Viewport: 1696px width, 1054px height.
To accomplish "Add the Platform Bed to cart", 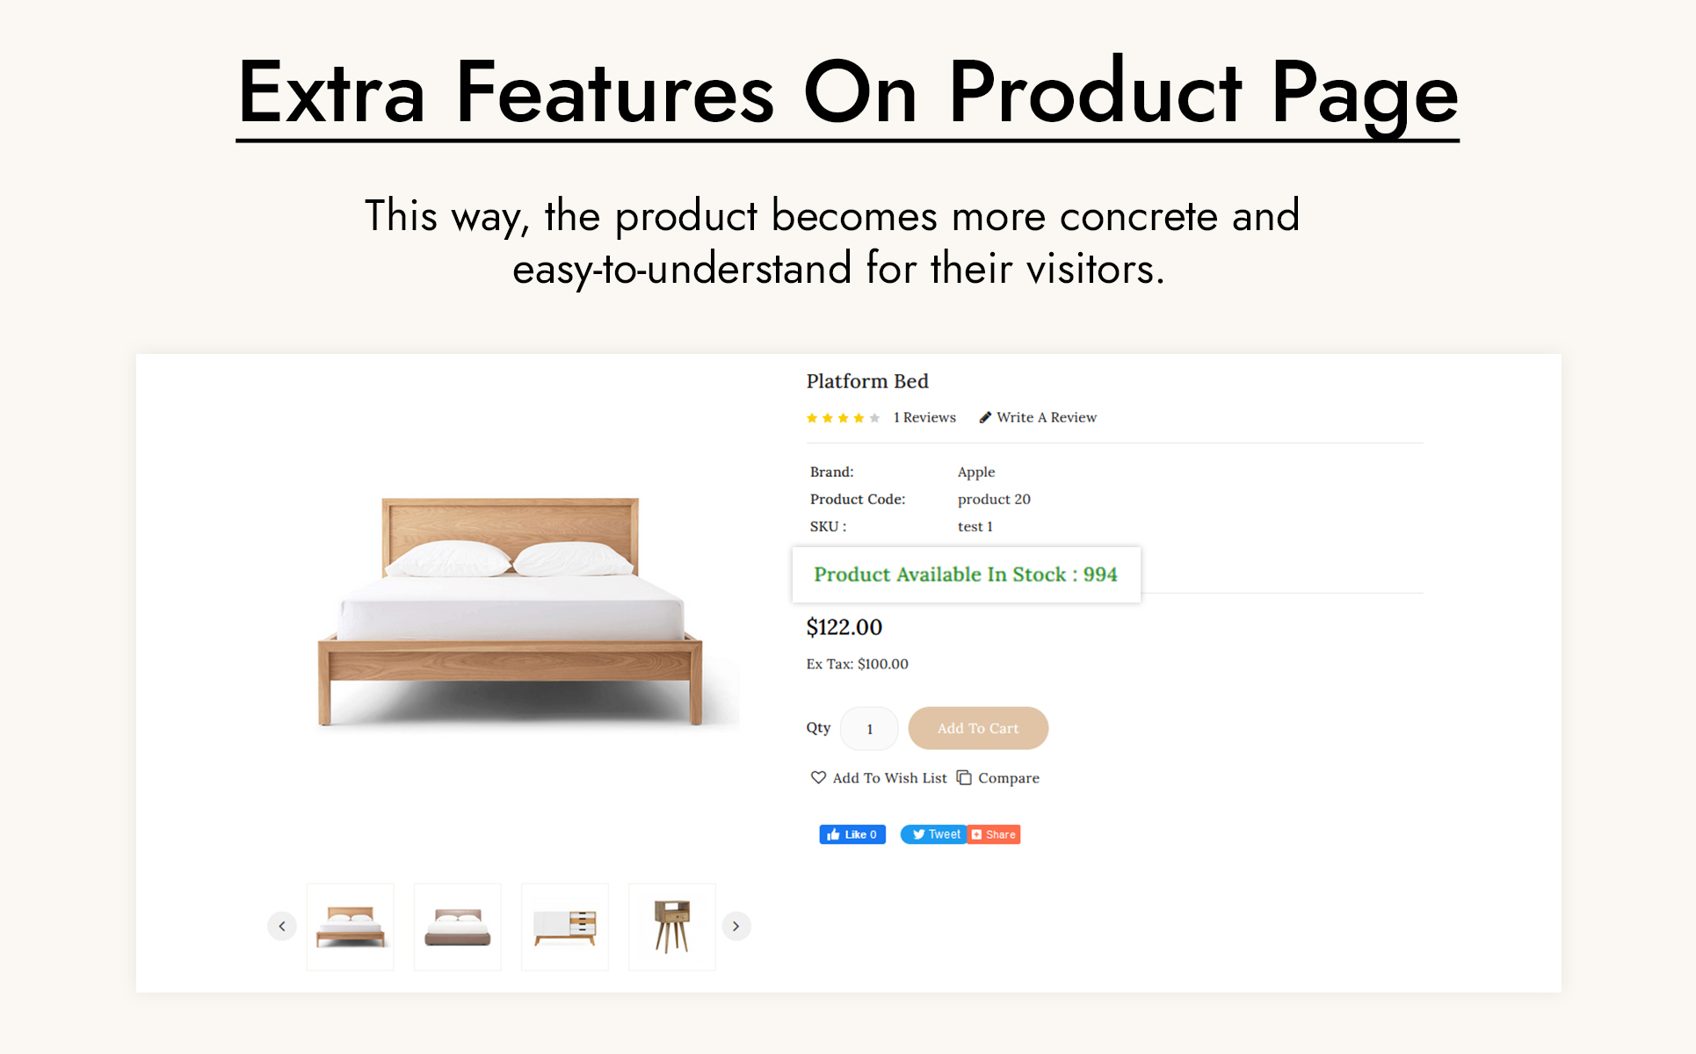I will pyautogui.click(x=978, y=728).
